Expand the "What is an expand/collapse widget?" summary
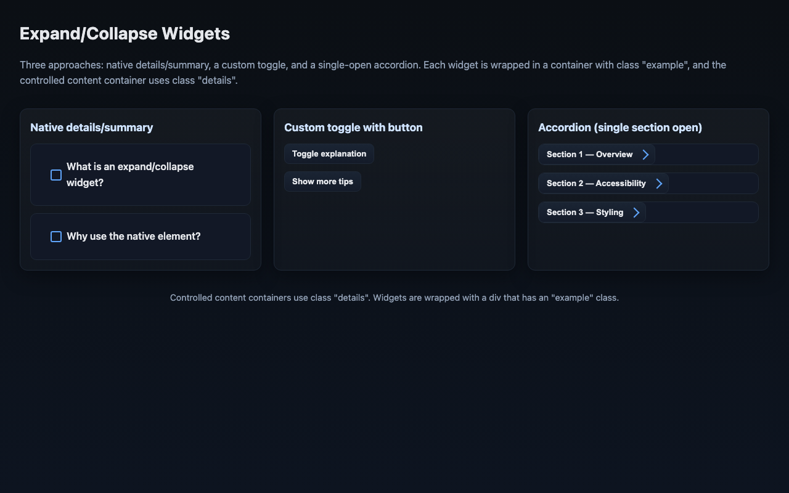The height and width of the screenshot is (493, 789). coord(129,174)
